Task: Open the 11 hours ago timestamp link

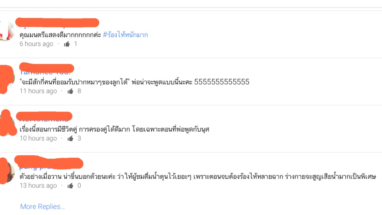Action: [38, 91]
